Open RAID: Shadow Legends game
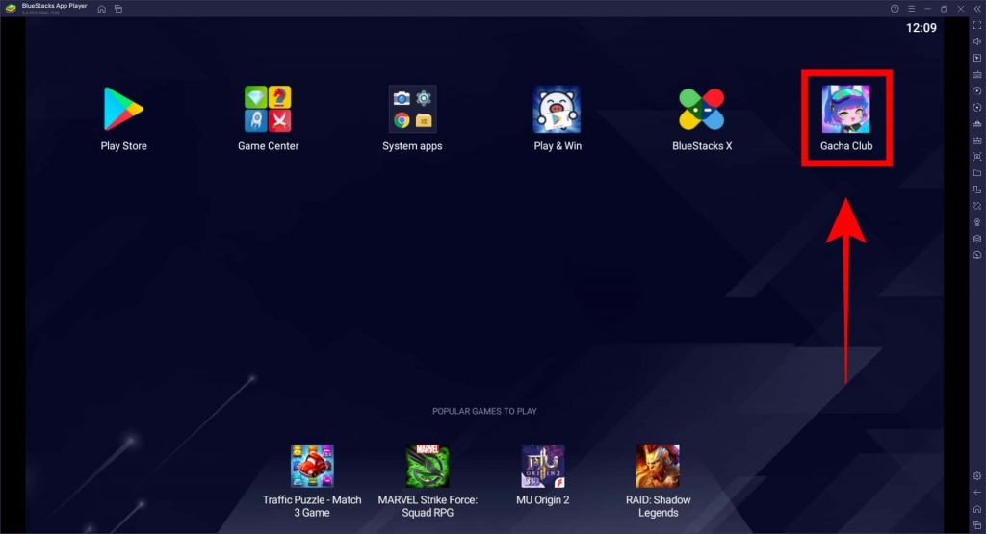Image resolution: width=986 pixels, height=534 pixels. point(658,466)
